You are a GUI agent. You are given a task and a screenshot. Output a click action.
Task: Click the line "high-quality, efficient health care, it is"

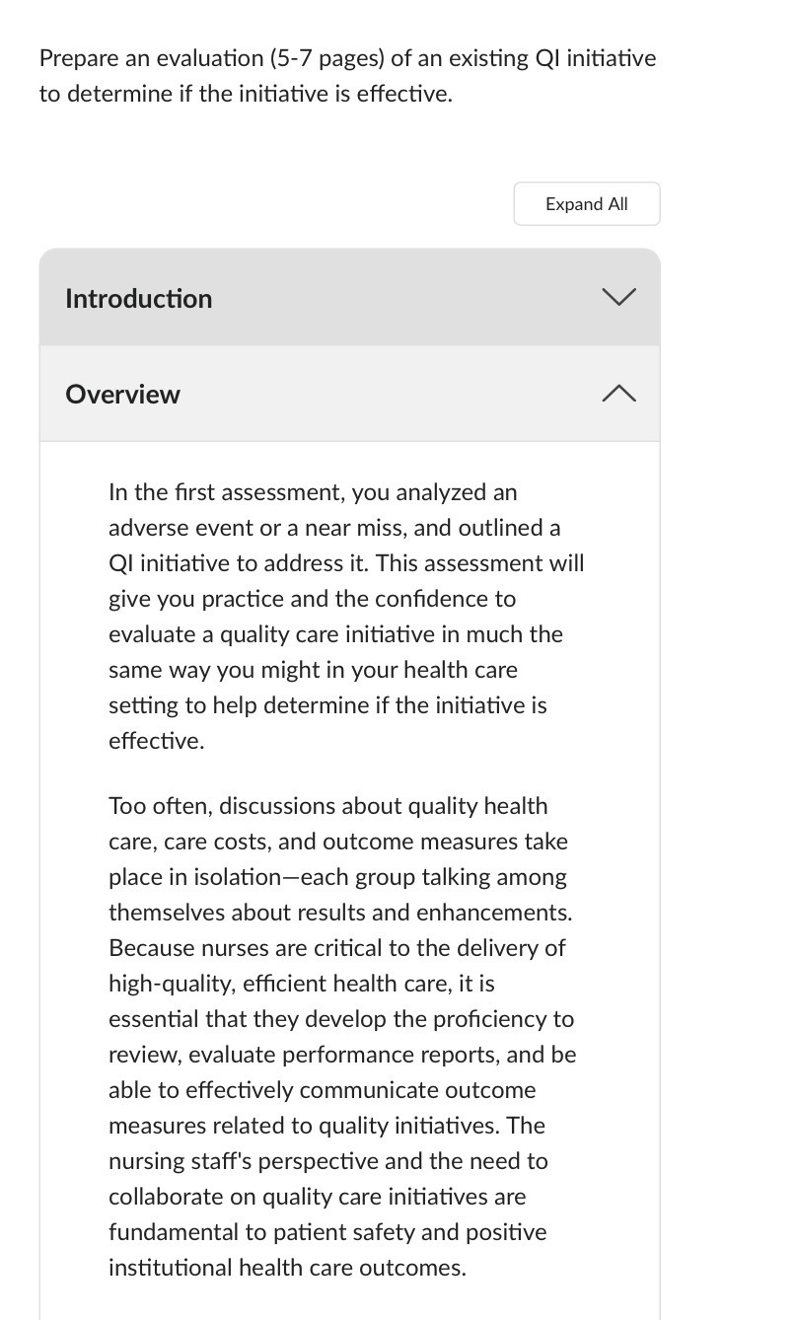coord(302,984)
